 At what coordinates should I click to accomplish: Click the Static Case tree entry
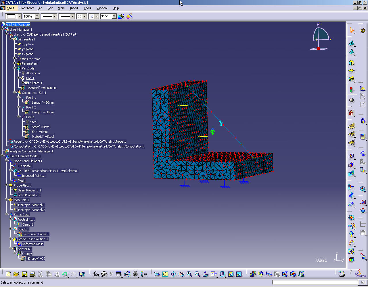(22, 215)
